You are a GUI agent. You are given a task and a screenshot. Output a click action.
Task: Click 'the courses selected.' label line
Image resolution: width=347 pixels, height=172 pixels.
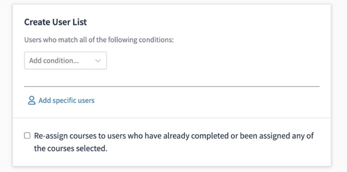point(70,149)
